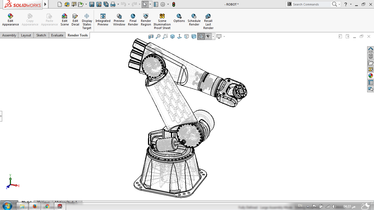Toggle the Section View display
374x210 pixels.
(x=151, y=36)
